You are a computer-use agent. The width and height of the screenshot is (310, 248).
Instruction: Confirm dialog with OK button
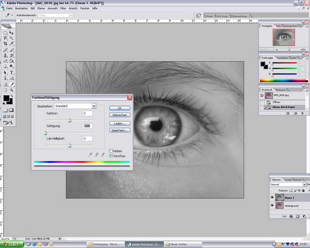coord(120,108)
